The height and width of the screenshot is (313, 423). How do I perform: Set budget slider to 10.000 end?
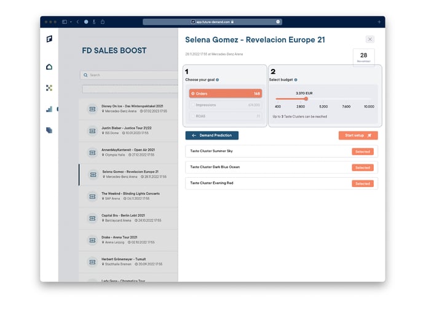370,99
